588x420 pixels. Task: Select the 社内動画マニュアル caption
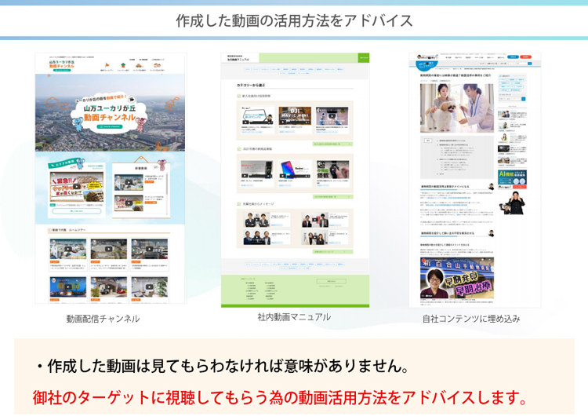click(294, 317)
